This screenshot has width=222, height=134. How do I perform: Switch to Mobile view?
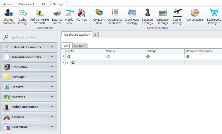(x=69, y=16)
